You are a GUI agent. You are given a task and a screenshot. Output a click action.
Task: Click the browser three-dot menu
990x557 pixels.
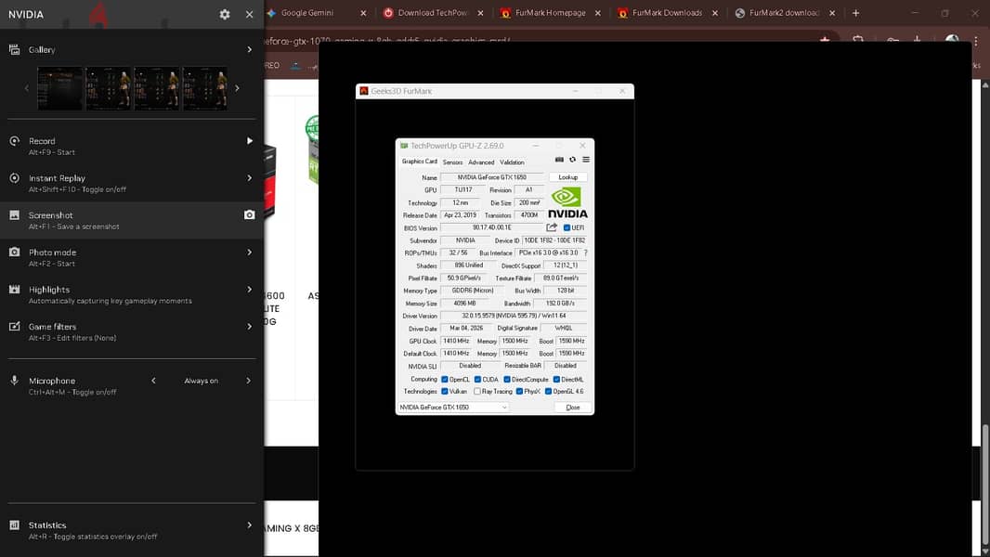click(x=976, y=40)
